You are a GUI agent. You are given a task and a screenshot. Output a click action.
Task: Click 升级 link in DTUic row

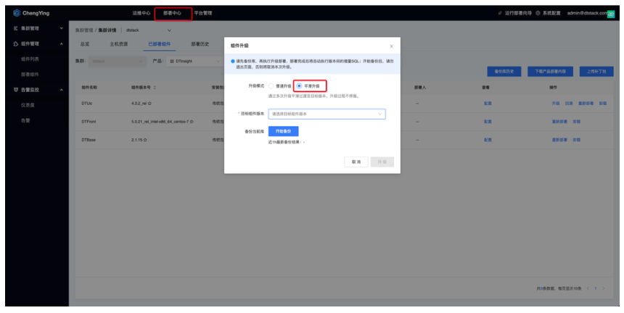(556, 104)
